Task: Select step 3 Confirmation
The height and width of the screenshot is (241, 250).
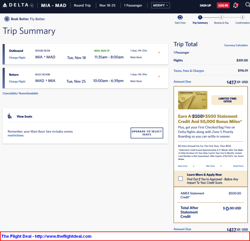Action: 243,19
